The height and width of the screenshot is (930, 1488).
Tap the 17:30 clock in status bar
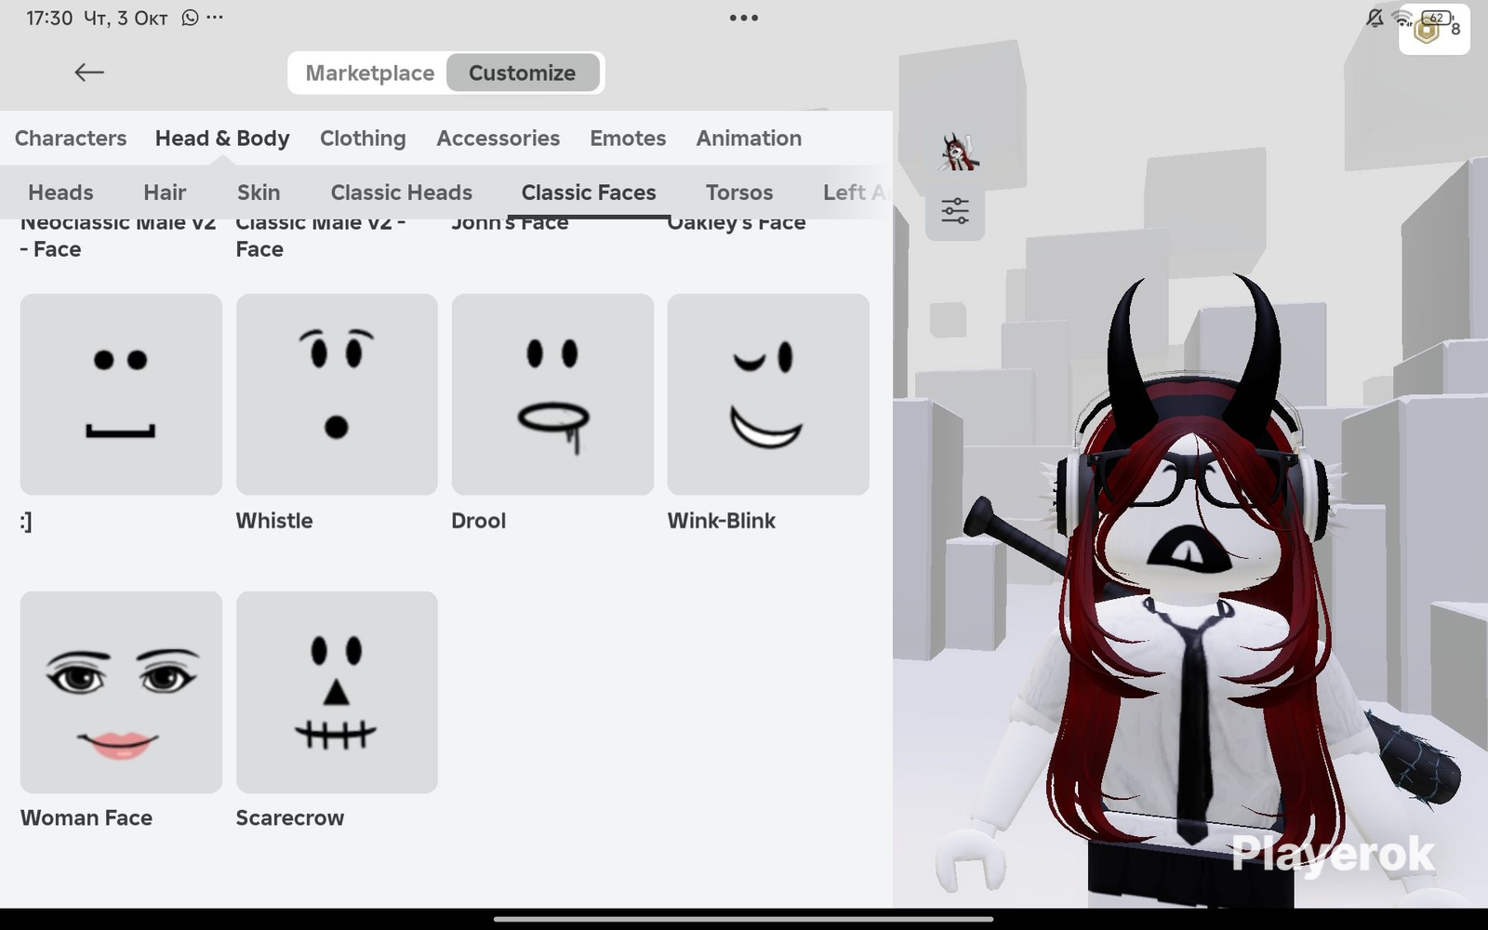pyautogui.click(x=49, y=19)
